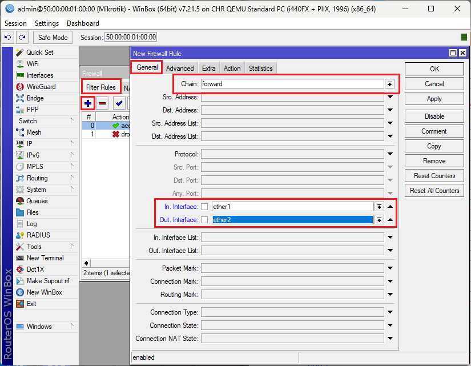The width and height of the screenshot is (471, 366).
Task: Open the Routing sidebar menu
Action: point(46,178)
